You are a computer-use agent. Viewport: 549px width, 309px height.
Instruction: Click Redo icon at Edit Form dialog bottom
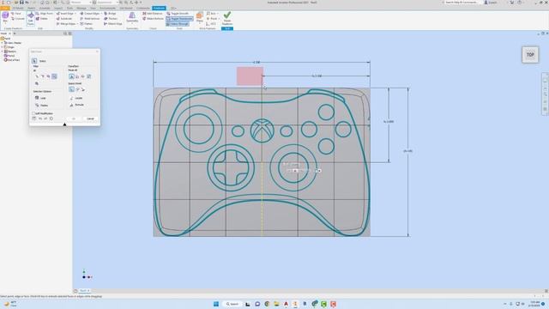[x=45, y=118]
